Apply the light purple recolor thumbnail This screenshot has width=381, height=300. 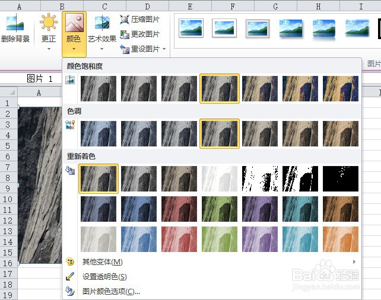260,239
